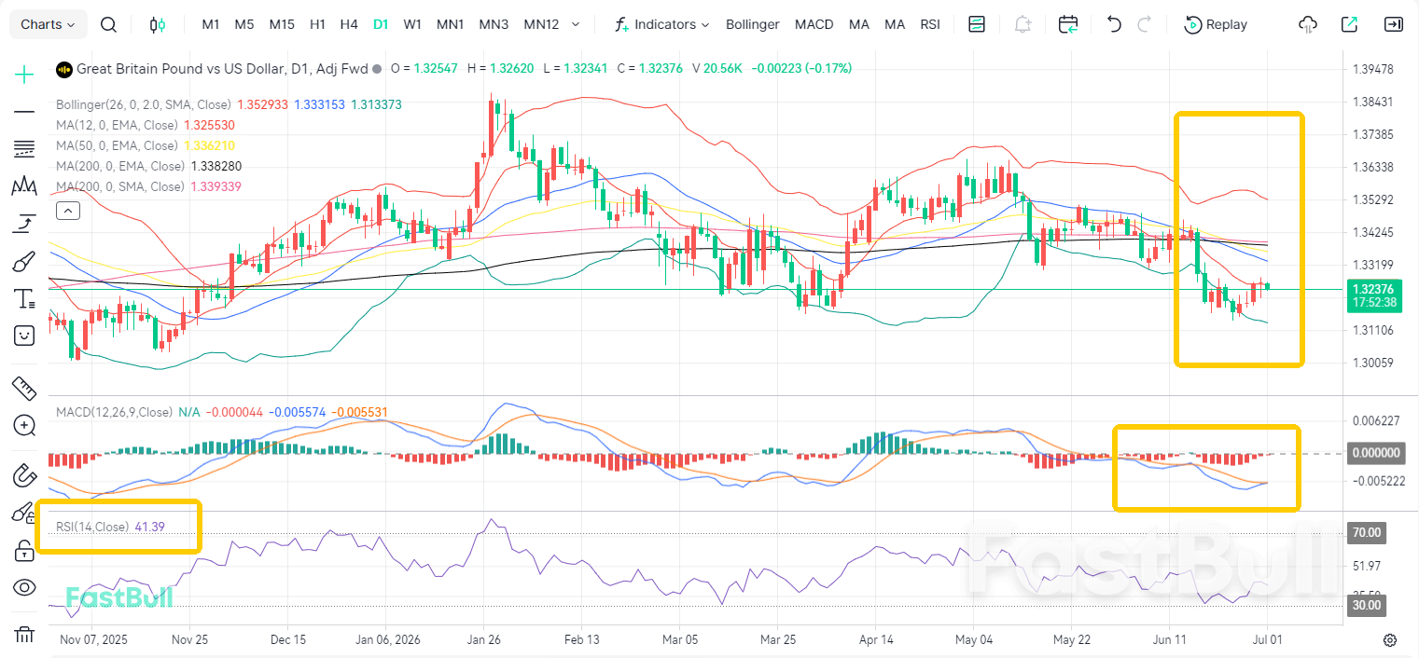Open the candlestick chart type selector

click(x=158, y=24)
